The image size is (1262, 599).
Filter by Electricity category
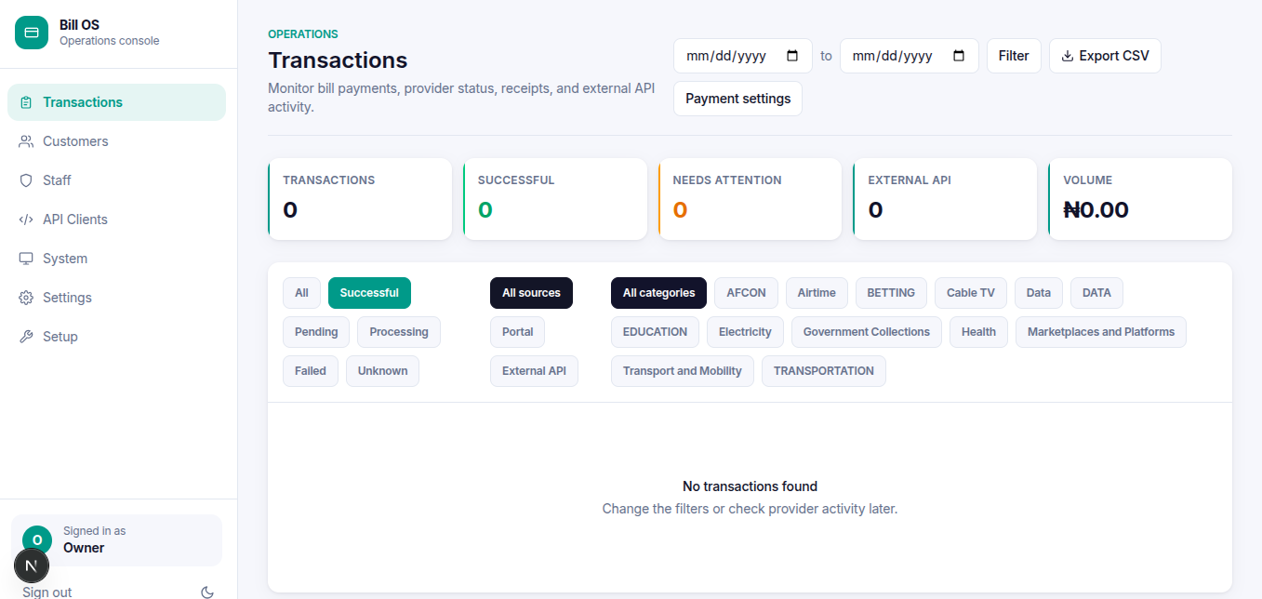tap(745, 332)
